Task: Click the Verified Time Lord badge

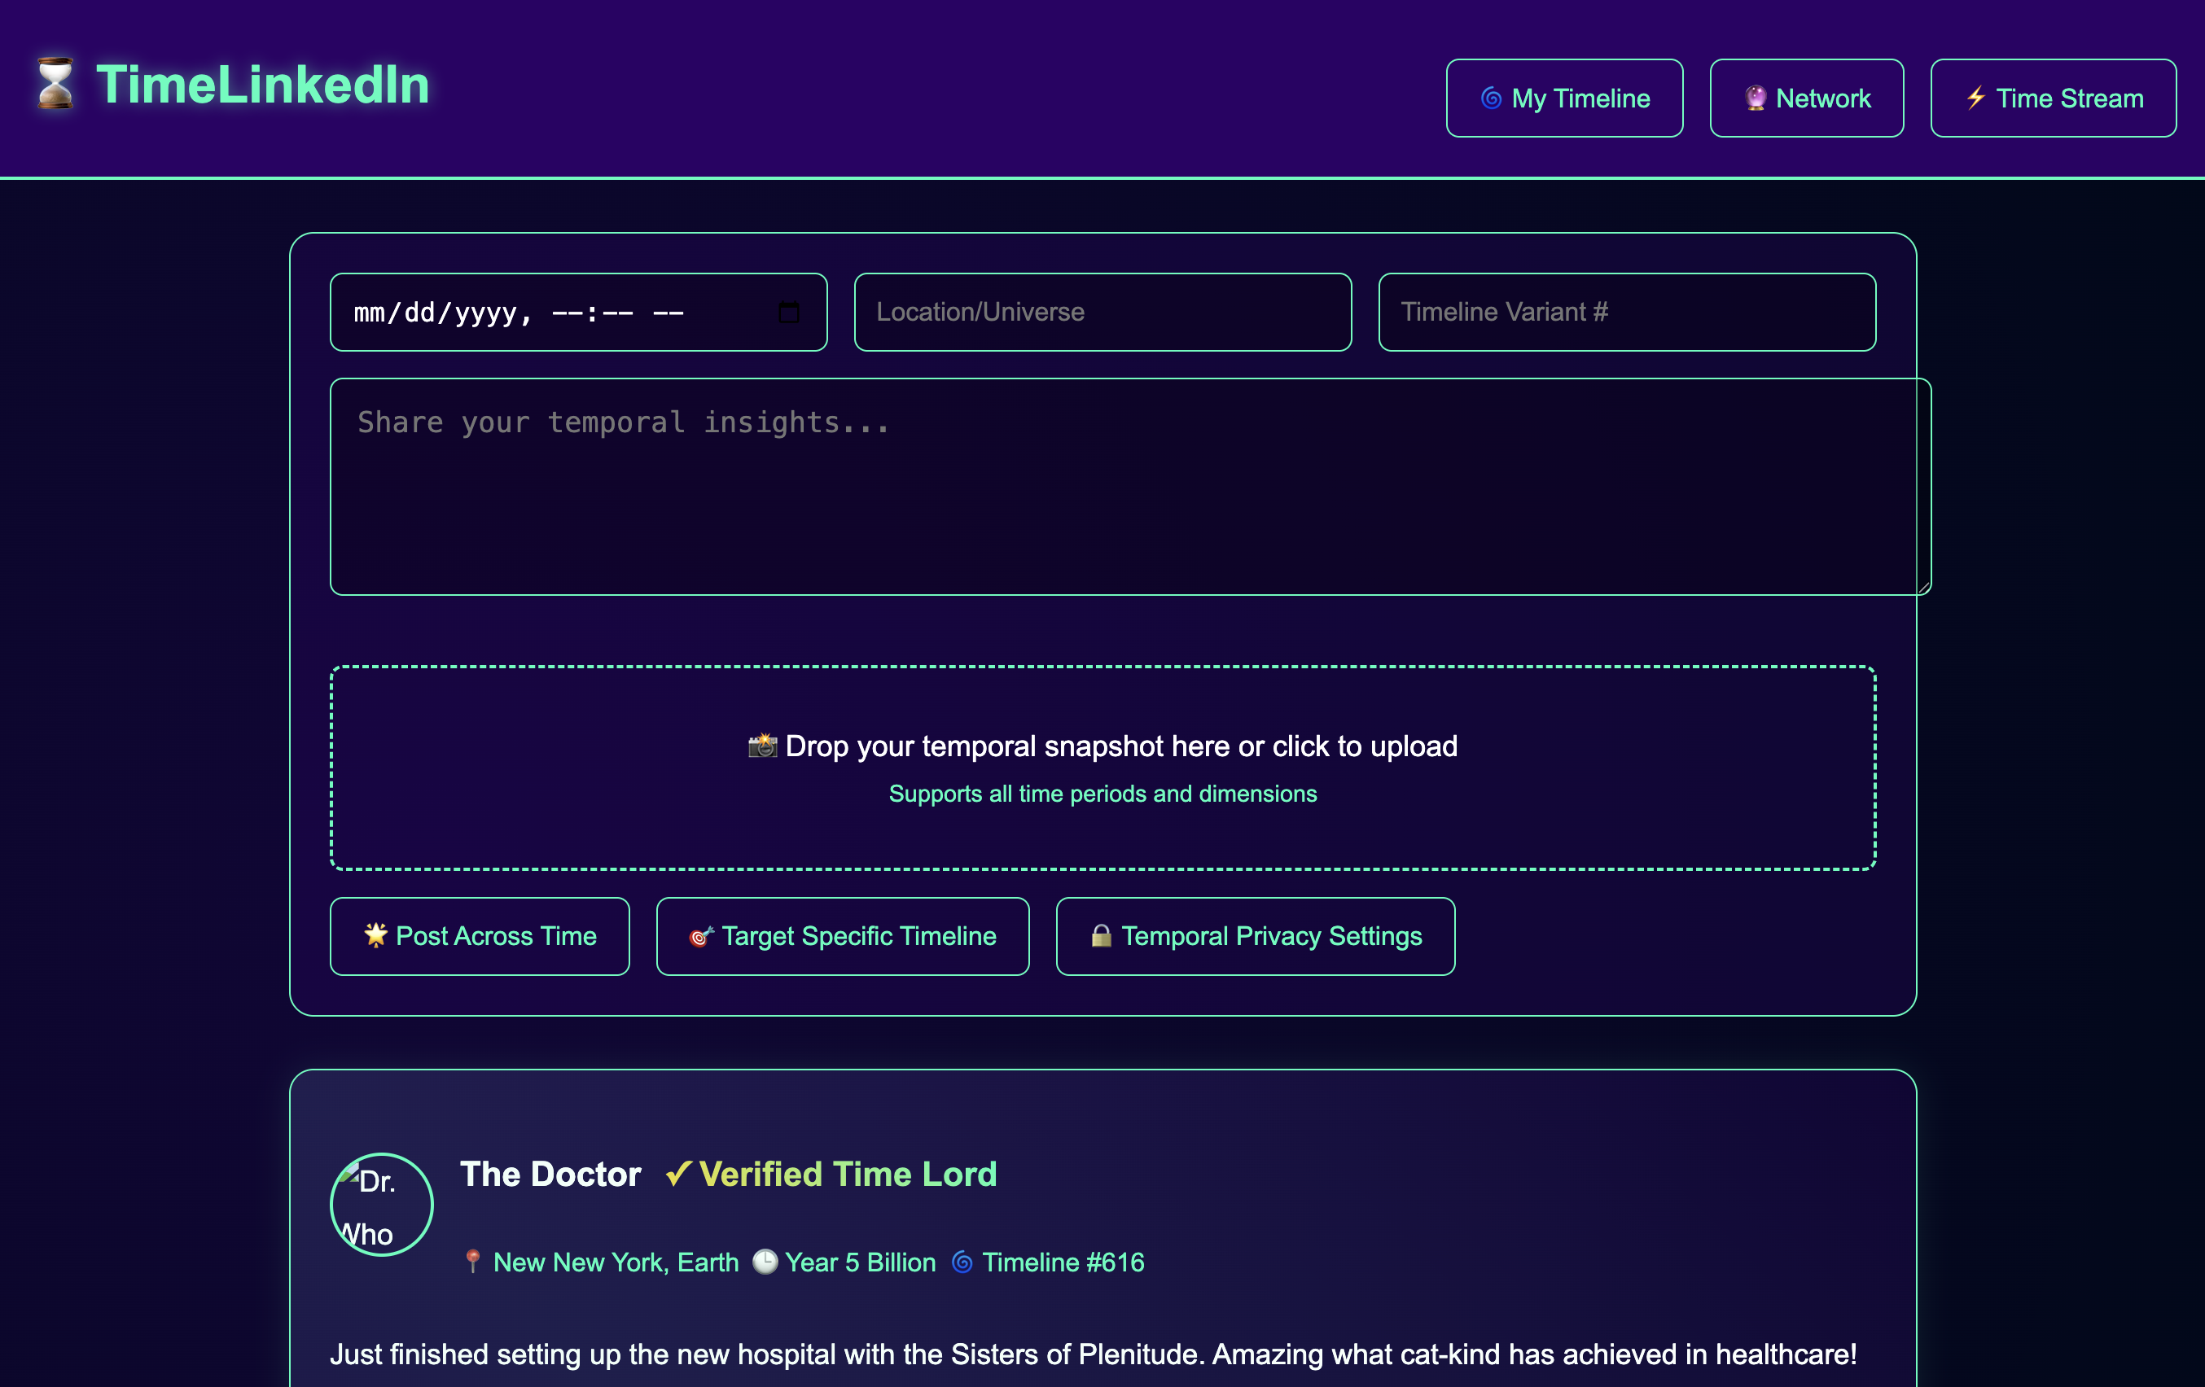Action: coord(831,1174)
